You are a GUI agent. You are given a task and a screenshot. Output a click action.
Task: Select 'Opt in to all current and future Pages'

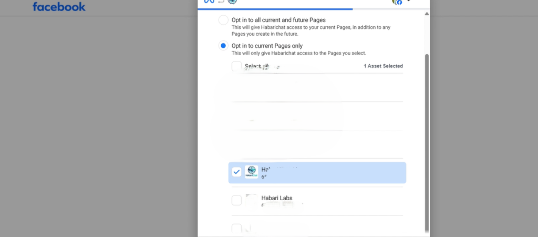point(223,20)
